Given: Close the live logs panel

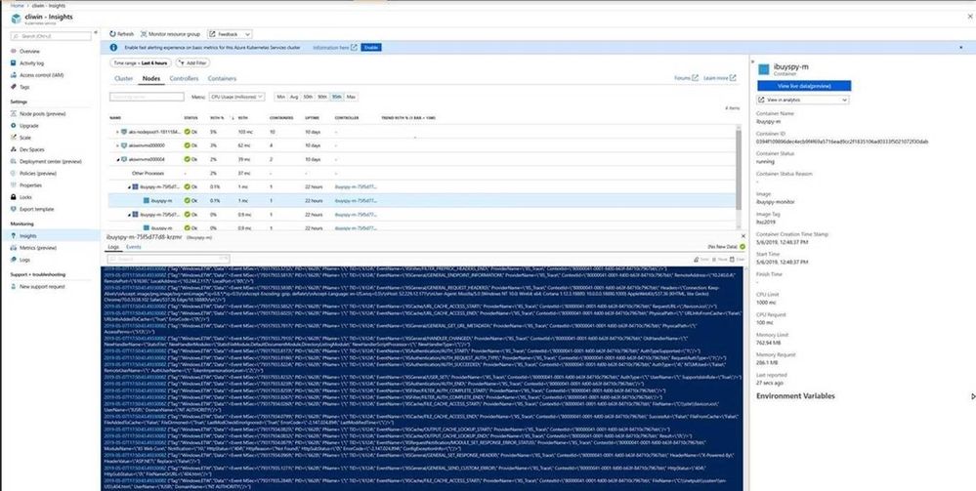Looking at the screenshot, I should point(742,236).
